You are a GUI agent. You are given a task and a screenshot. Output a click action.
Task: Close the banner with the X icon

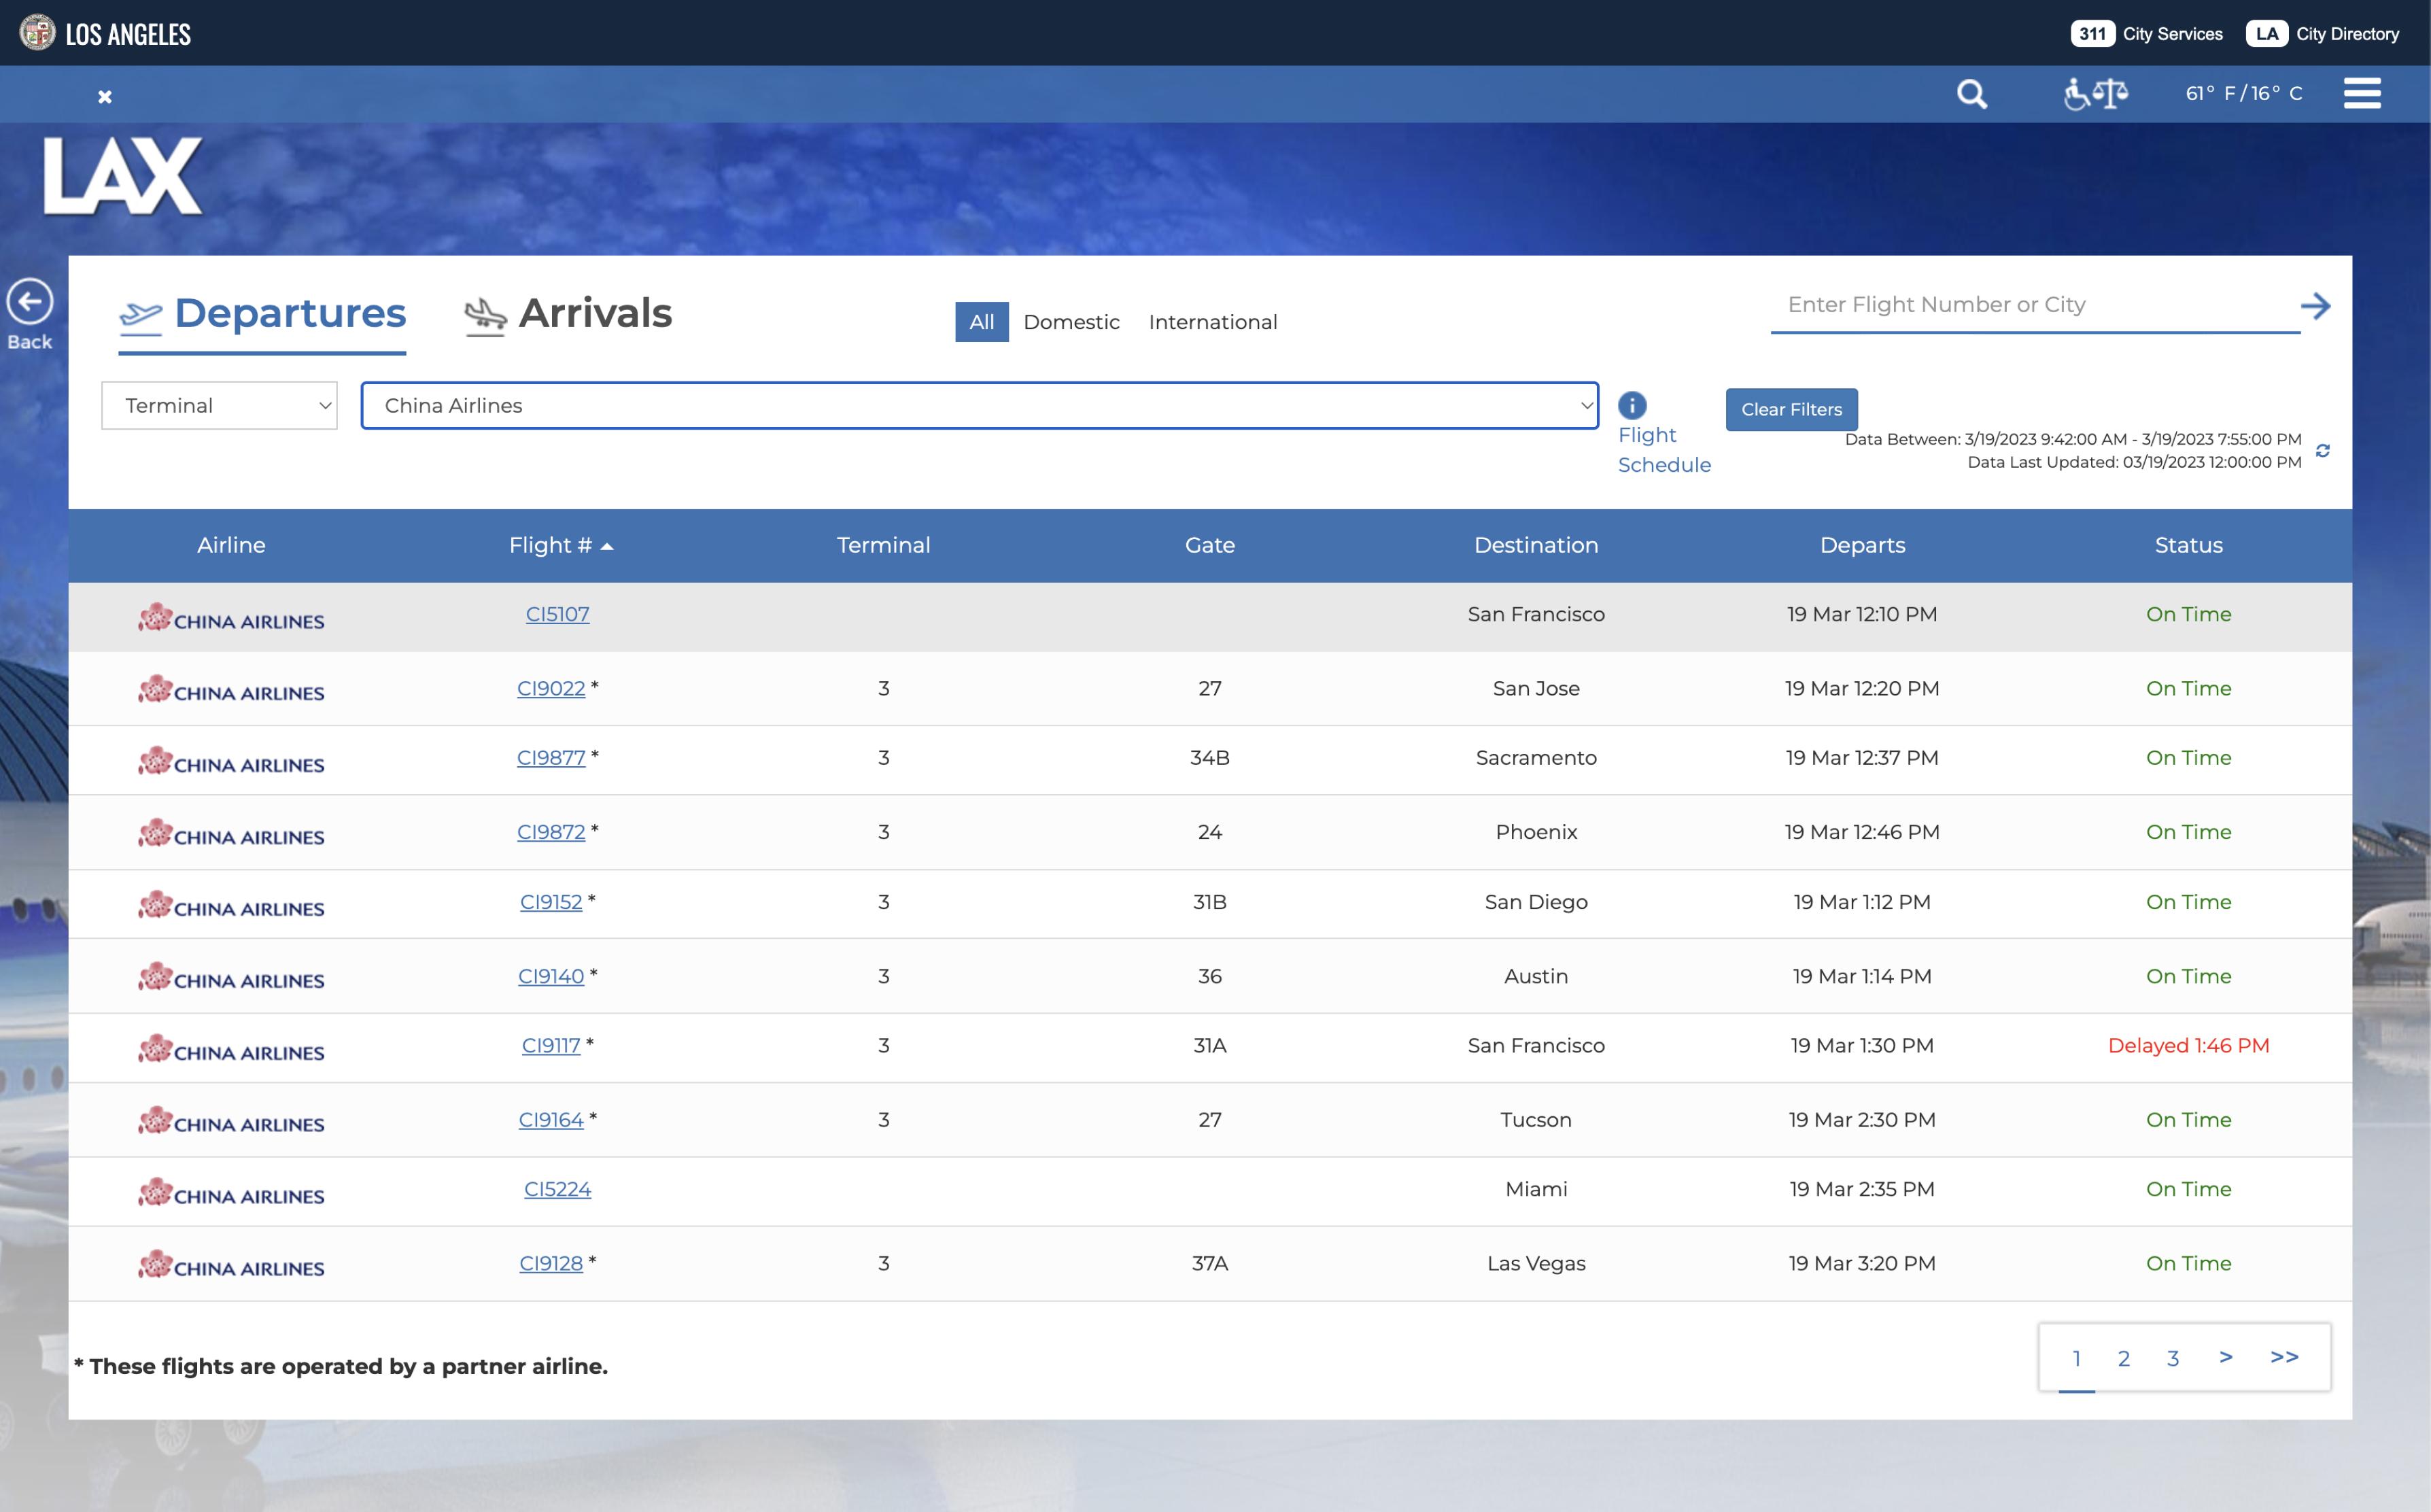(x=105, y=97)
